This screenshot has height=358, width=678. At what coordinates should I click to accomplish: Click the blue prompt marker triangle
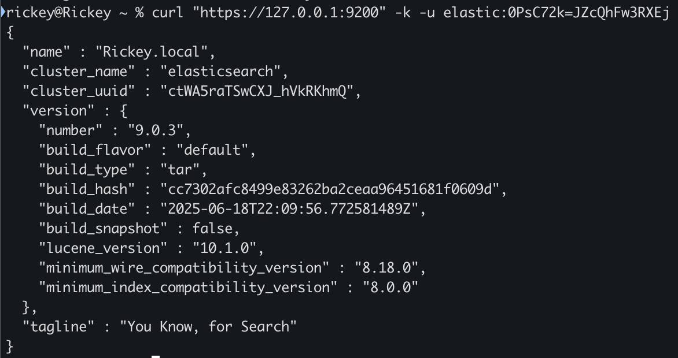tap(3, 13)
